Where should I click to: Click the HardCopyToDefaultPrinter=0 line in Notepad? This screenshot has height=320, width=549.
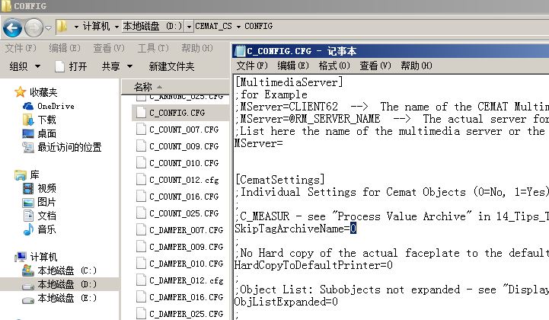314,265
